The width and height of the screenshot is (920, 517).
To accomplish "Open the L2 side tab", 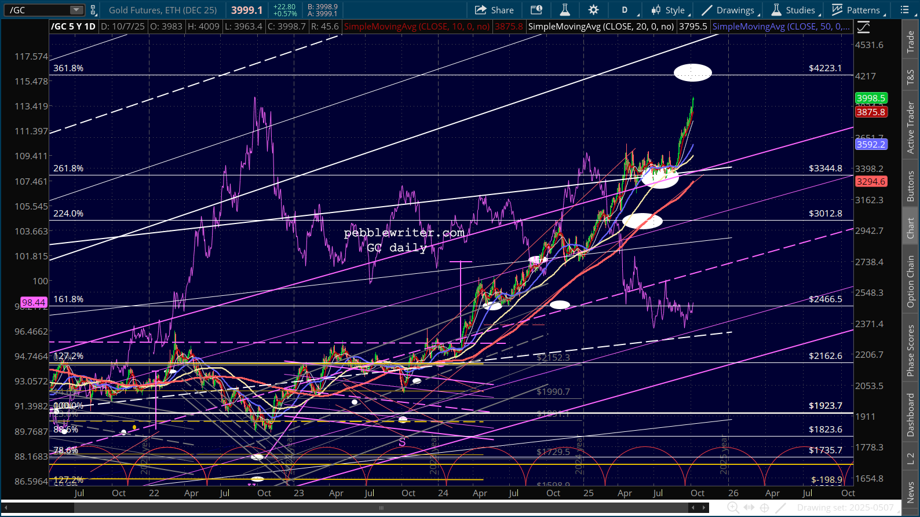I will [x=911, y=458].
